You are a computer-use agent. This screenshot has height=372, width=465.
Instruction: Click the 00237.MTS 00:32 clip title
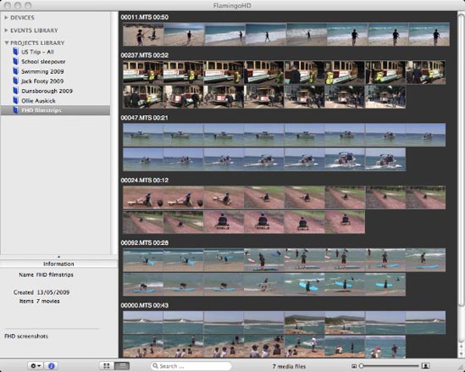(145, 55)
